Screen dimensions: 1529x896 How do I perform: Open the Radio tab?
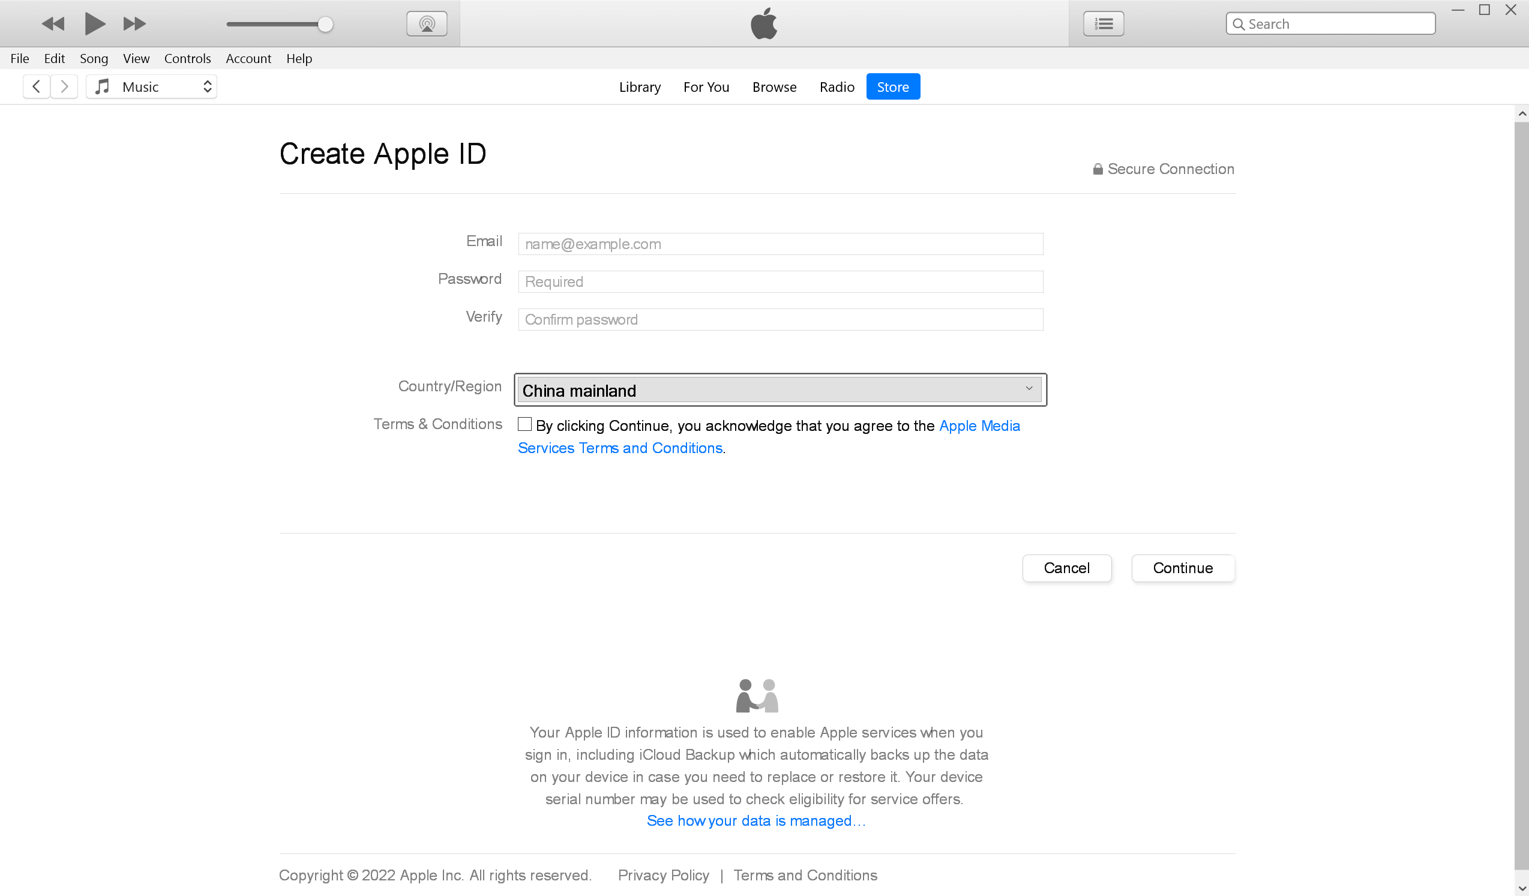837,87
